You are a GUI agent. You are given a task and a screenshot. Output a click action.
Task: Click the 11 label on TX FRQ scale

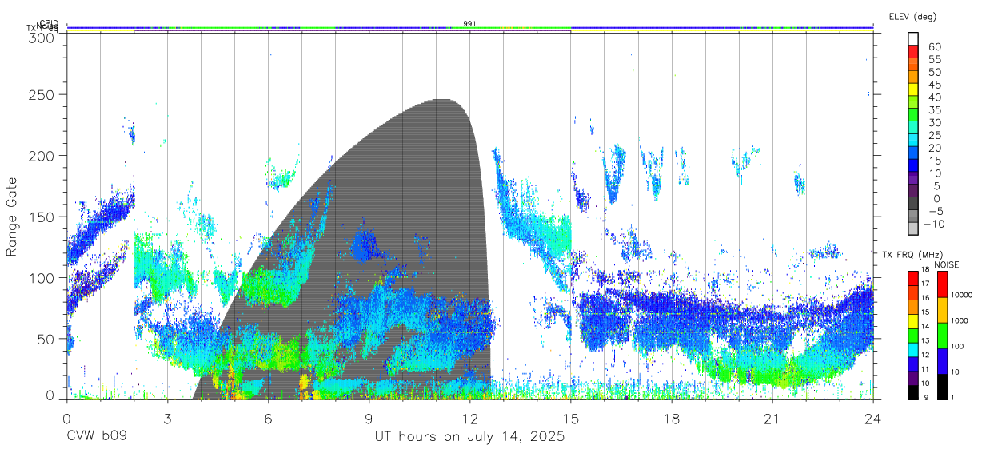click(925, 369)
